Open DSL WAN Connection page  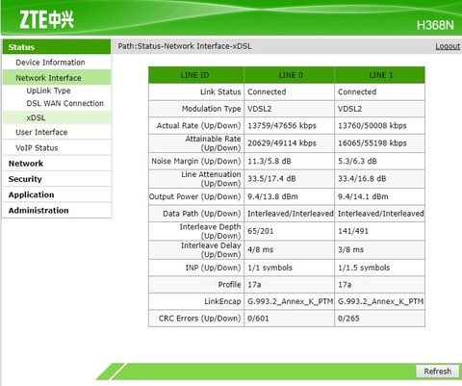pos(65,103)
